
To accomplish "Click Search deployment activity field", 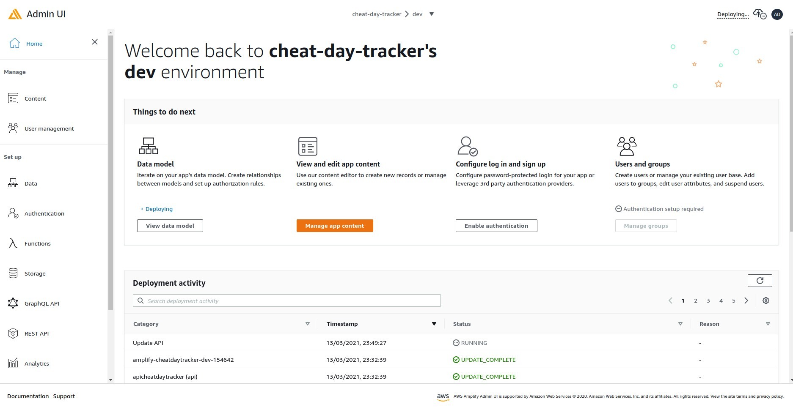I will [287, 300].
